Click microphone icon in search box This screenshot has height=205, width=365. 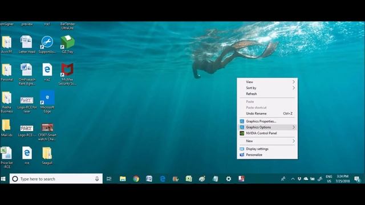97,179
